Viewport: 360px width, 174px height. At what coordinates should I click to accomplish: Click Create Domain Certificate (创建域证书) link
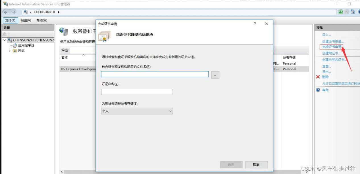(331, 53)
